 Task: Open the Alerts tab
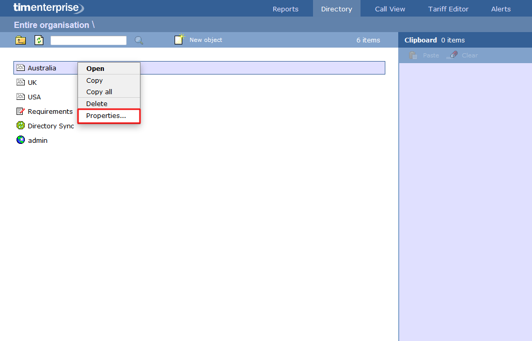point(500,9)
